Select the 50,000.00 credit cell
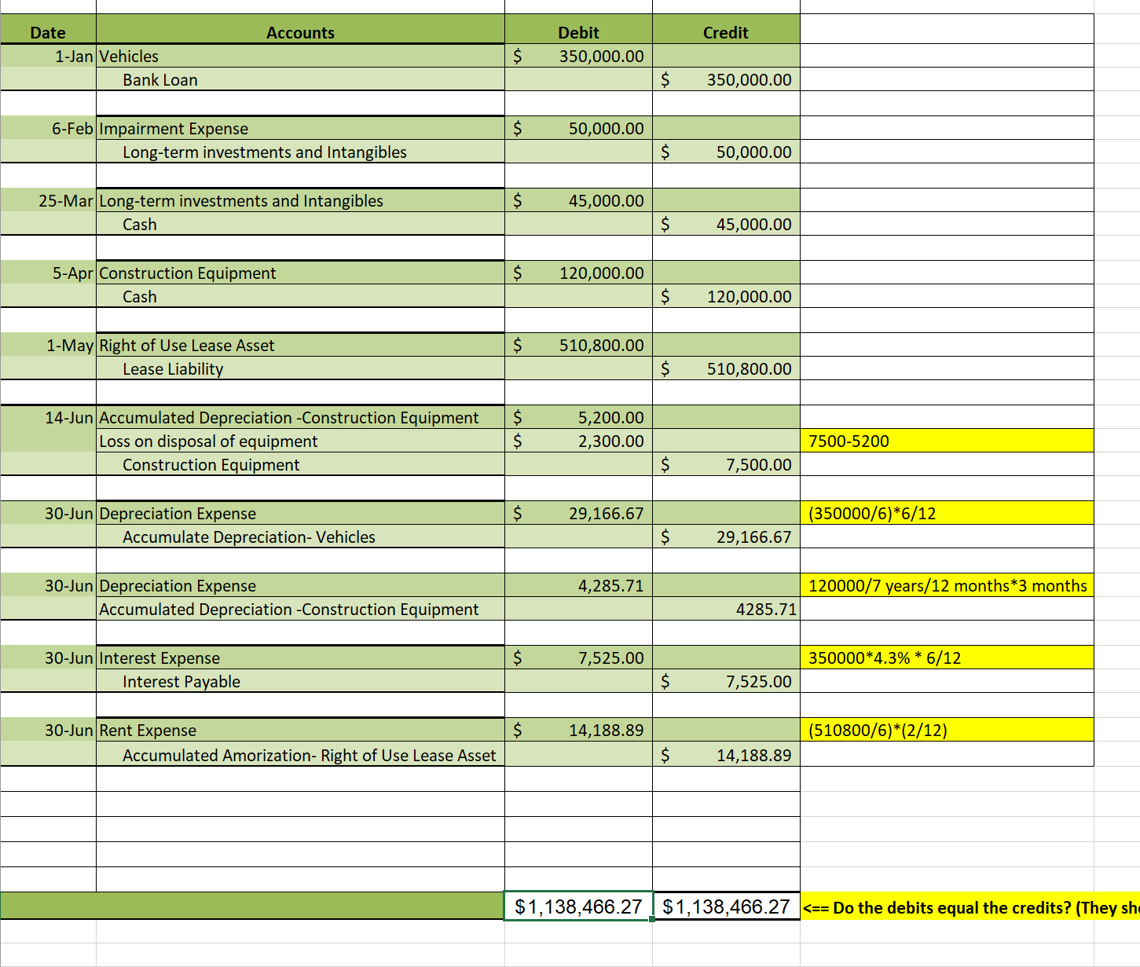This screenshot has height=967, width=1140. point(726,152)
